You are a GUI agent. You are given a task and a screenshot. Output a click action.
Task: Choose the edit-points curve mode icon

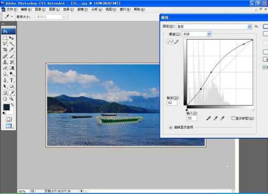pyautogui.click(x=170, y=42)
